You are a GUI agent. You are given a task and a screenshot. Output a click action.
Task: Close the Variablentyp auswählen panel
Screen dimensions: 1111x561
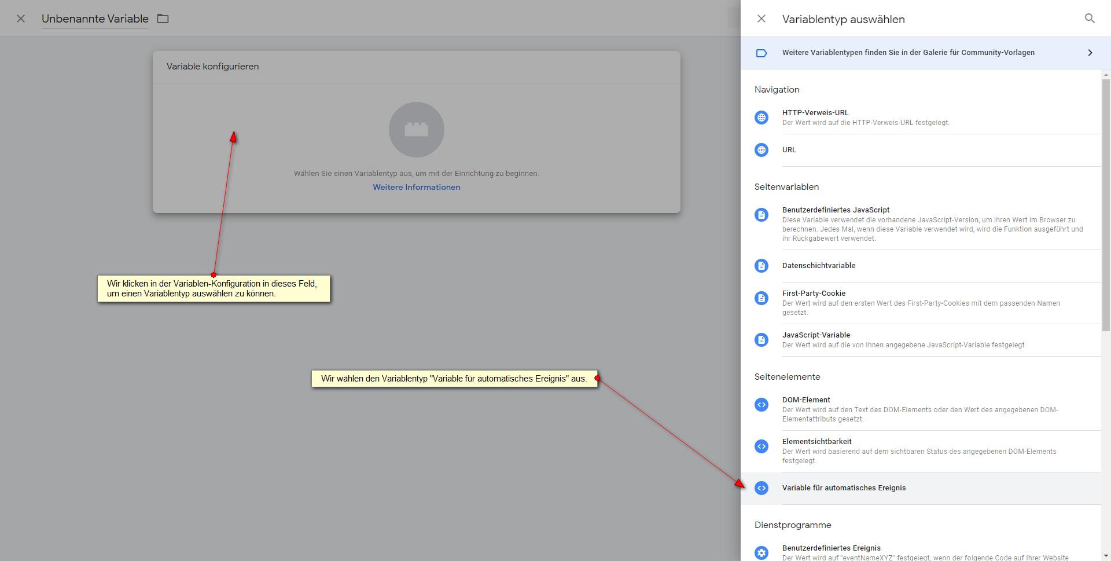(x=761, y=19)
